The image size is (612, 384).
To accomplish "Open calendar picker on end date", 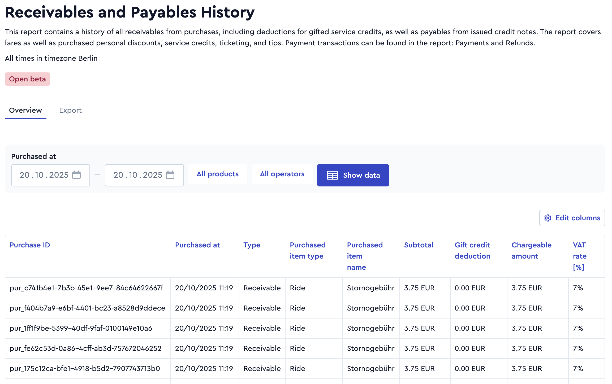I will pyautogui.click(x=170, y=175).
